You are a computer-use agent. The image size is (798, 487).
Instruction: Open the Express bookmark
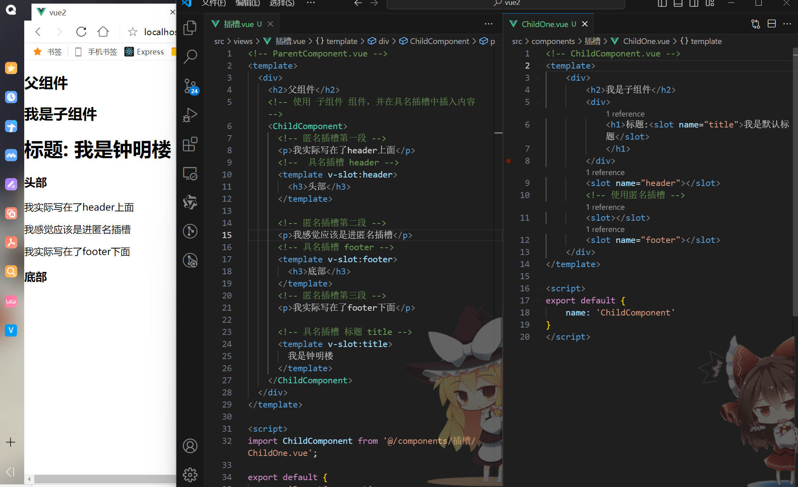coord(144,52)
